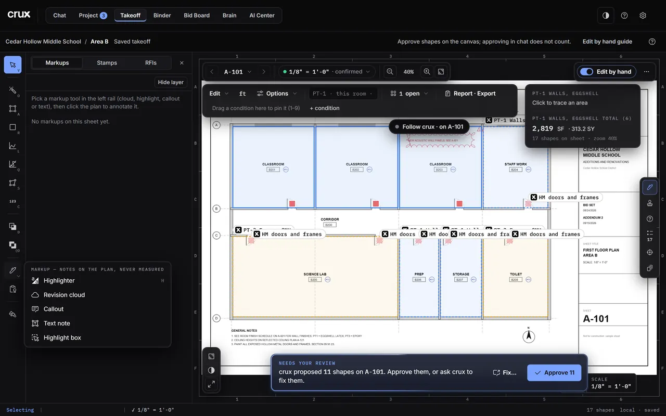Open the 1 open dropdown
Image resolution: width=666 pixels, height=416 pixels.
pos(409,94)
